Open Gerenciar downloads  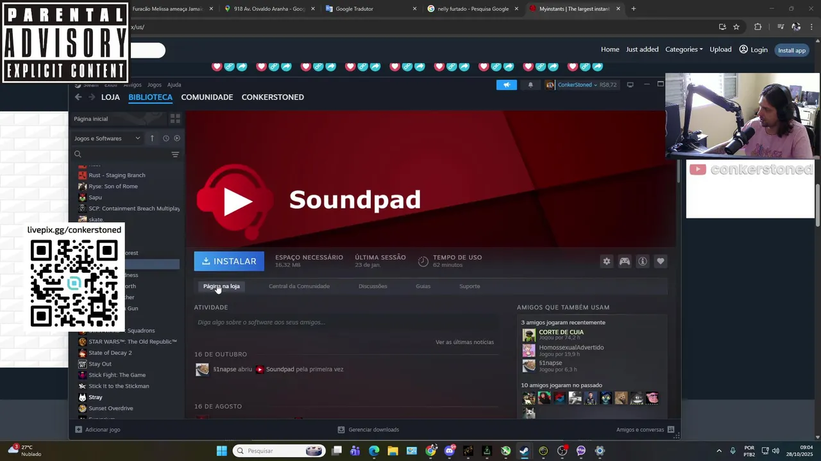click(368, 430)
